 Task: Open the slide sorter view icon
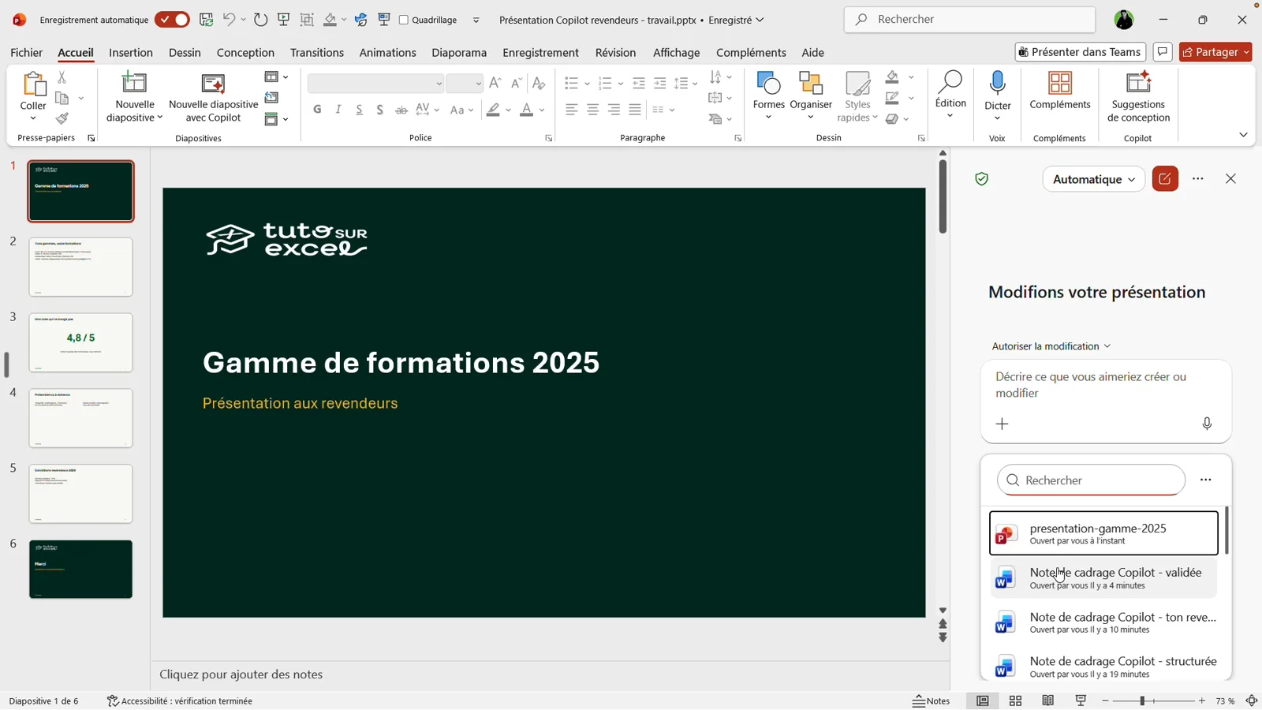pos(1015,701)
